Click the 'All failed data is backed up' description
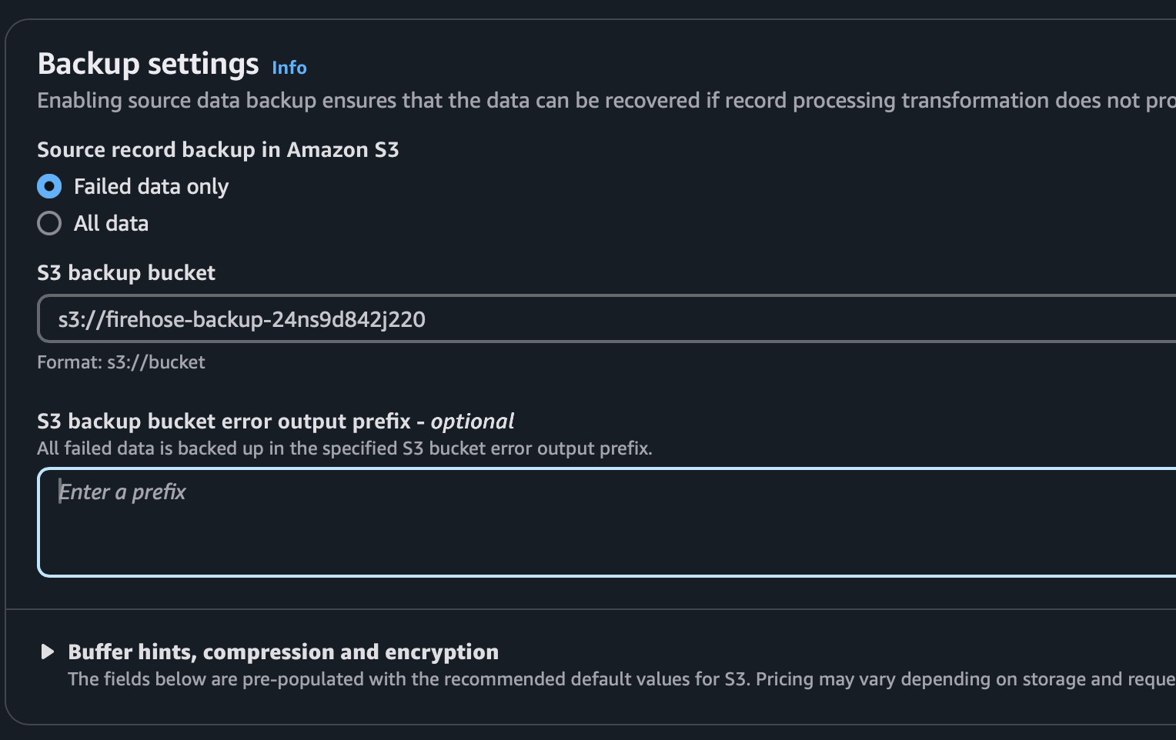Viewport: 1176px width, 740px height. (345, 448)
